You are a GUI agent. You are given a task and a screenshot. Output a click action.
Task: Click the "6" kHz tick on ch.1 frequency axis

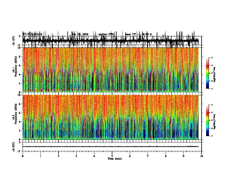click(x=20, y=65)
